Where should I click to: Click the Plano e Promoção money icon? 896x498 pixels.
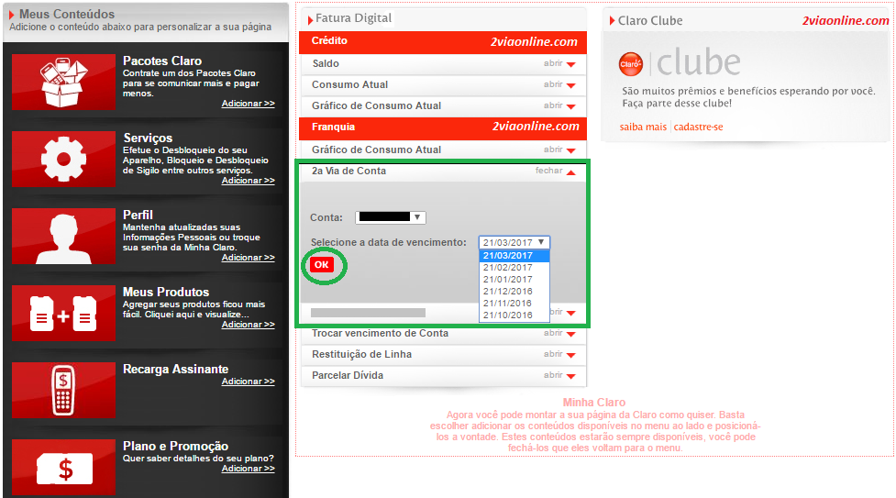[63, 467]
